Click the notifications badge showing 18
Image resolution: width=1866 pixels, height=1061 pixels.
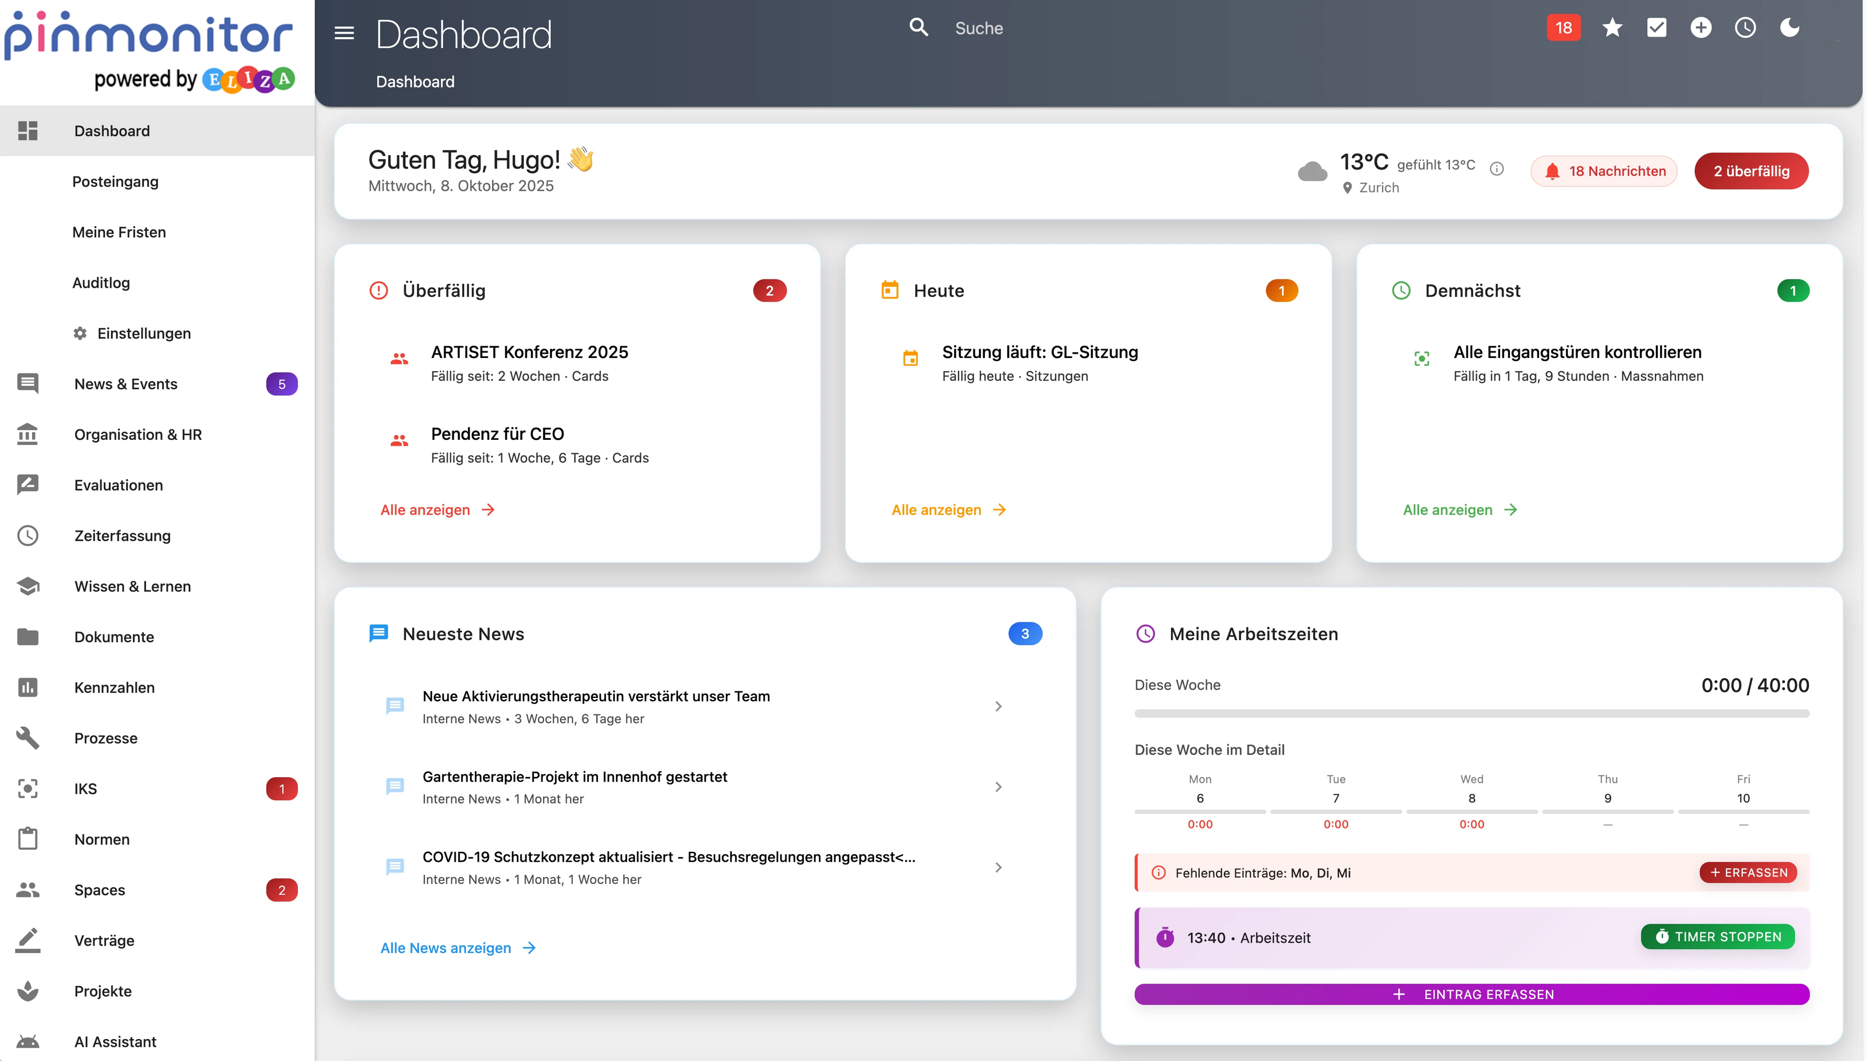tap(1563, 28)
